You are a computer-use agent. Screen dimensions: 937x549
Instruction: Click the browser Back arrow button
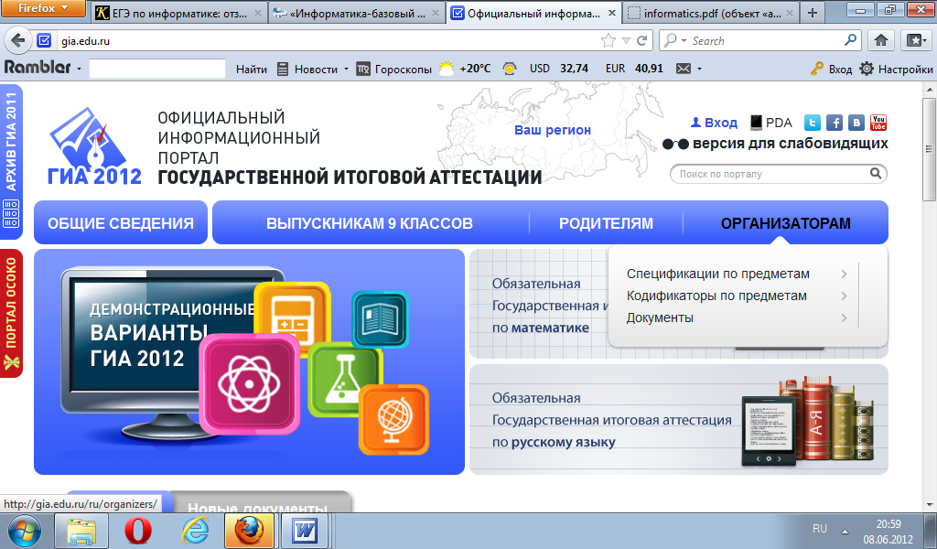pyautogui.click(x=18, y=40)
